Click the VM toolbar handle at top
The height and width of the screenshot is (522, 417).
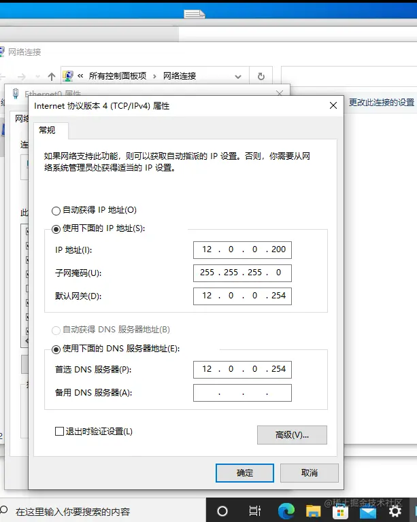click(x=195, y=14)
